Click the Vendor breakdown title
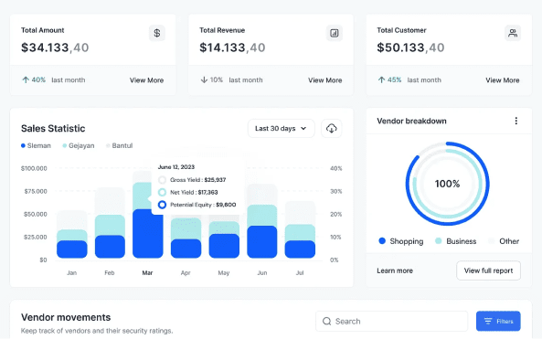 (411, 121)
